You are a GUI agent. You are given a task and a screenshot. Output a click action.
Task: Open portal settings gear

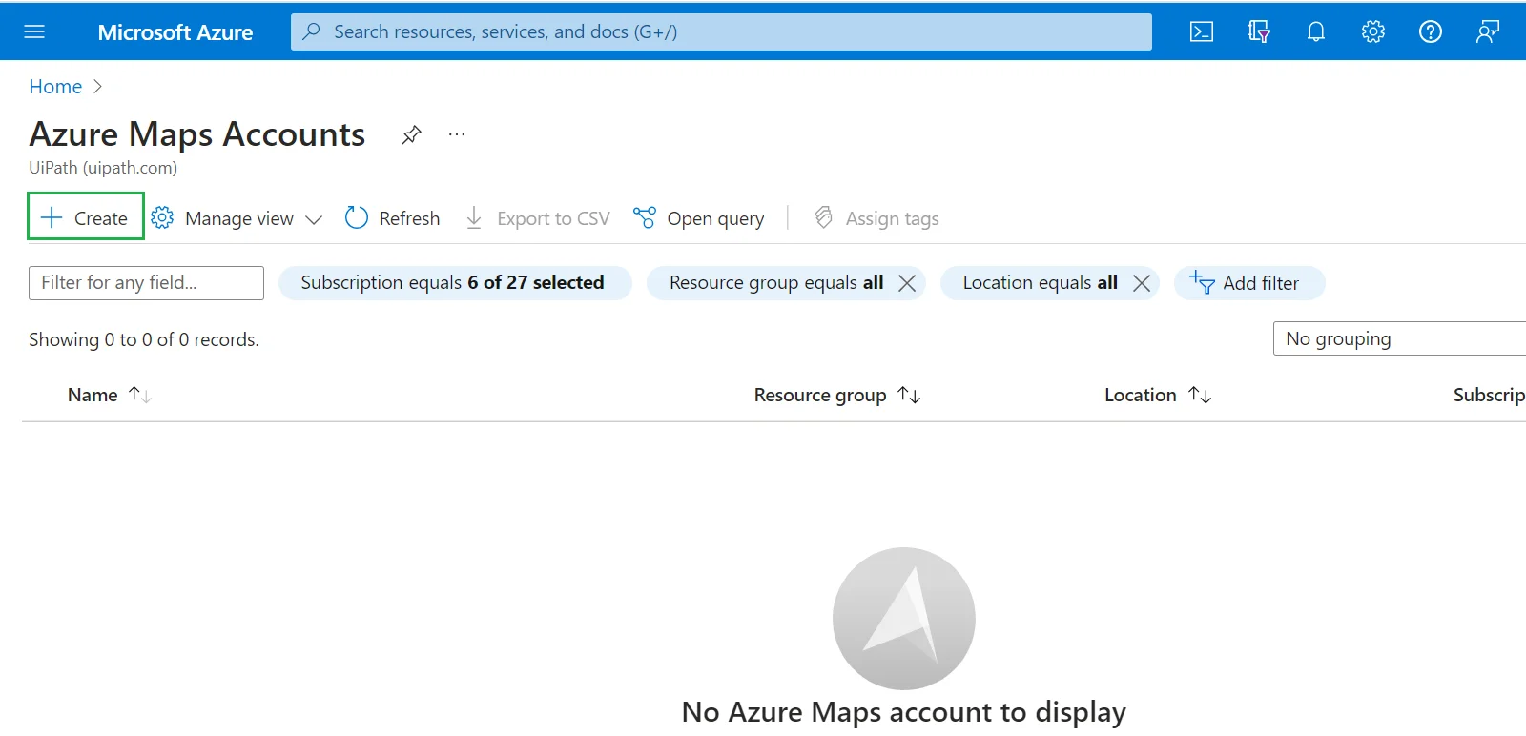pyautogui.click(x=1373, y=31)
